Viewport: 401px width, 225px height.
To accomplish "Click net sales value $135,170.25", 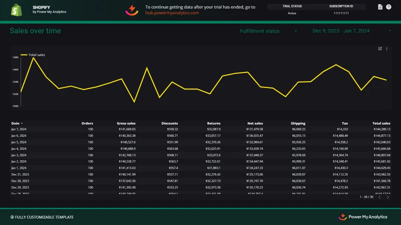I will [x=255, y=187].
